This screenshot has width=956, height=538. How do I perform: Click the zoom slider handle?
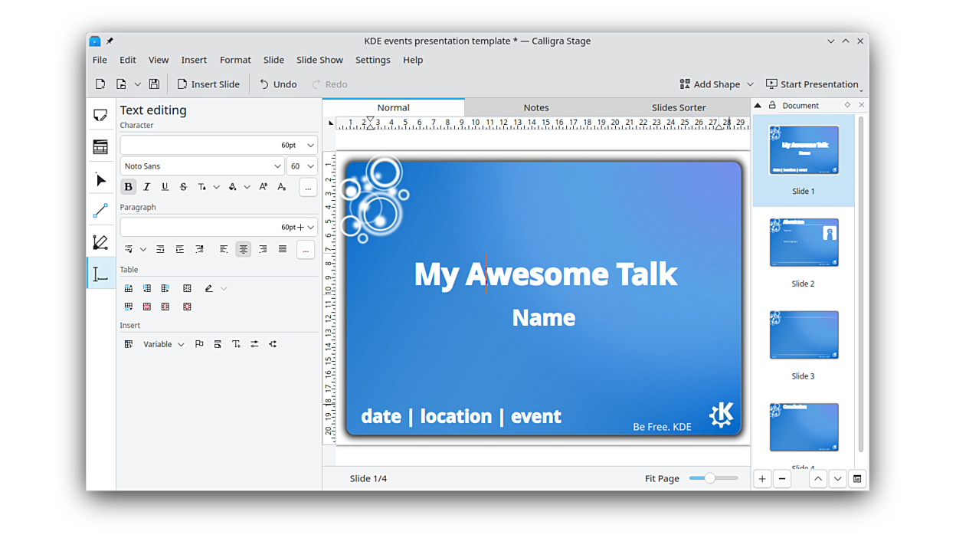point(710,478)
